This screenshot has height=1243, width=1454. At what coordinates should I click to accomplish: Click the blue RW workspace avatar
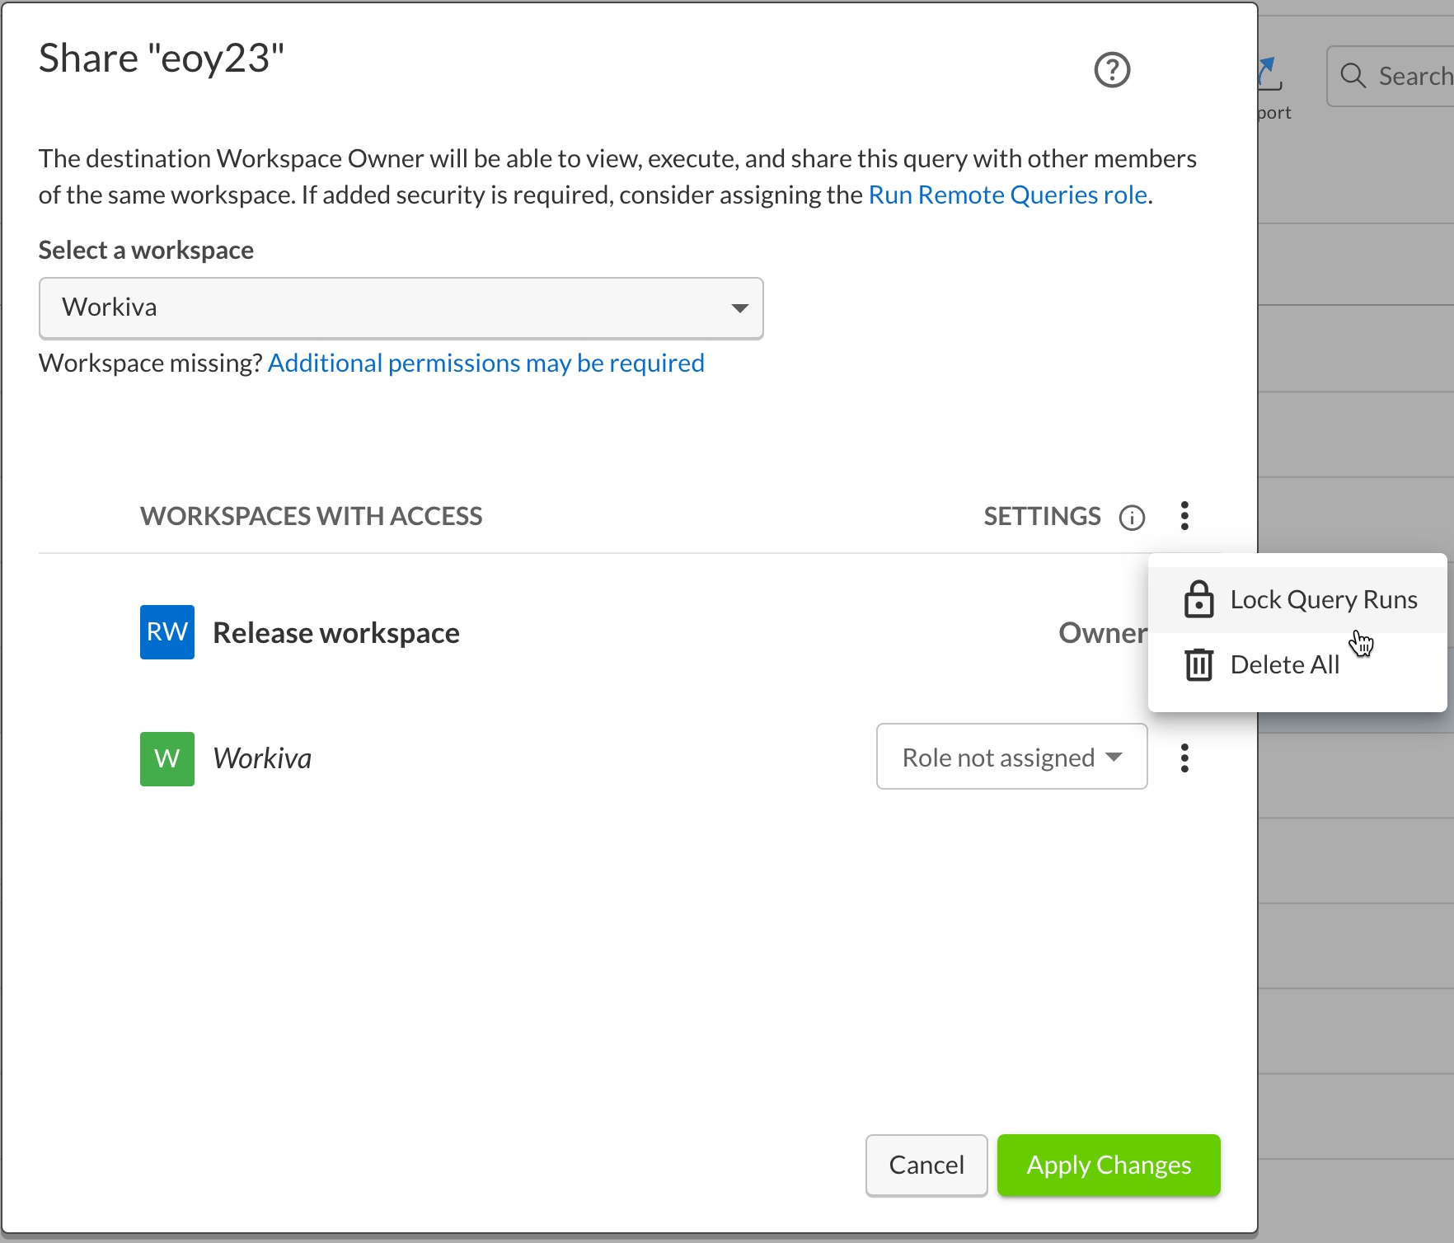coord(167,632)
